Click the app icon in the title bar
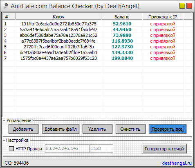The width and height of the screenshot is (195, 168). click(x=6, y=6)
